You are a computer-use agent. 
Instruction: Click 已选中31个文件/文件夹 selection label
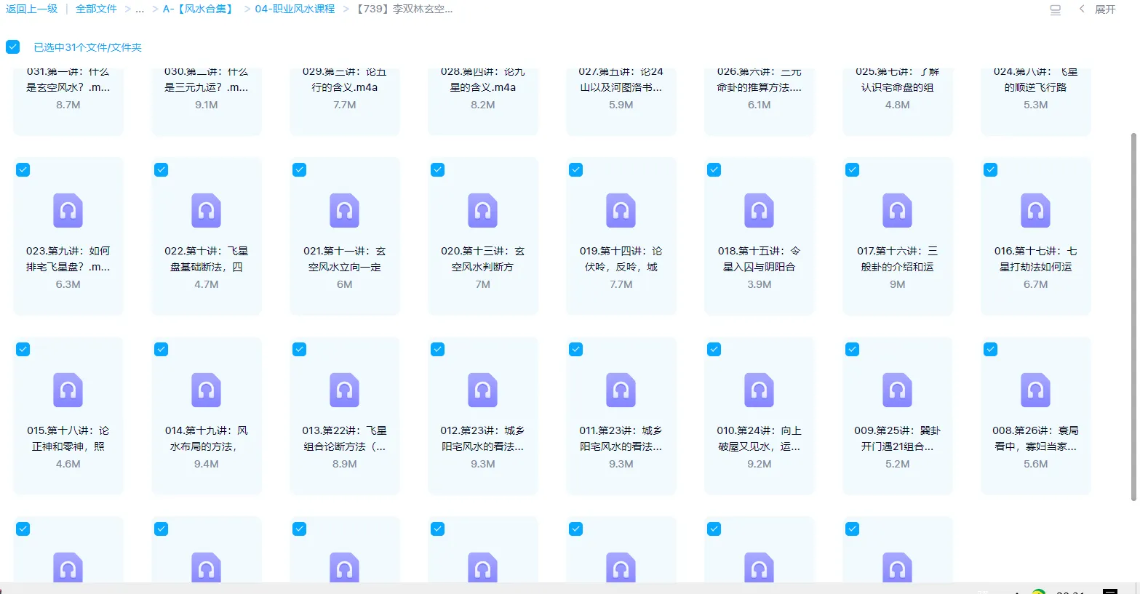tap(88, 47)
